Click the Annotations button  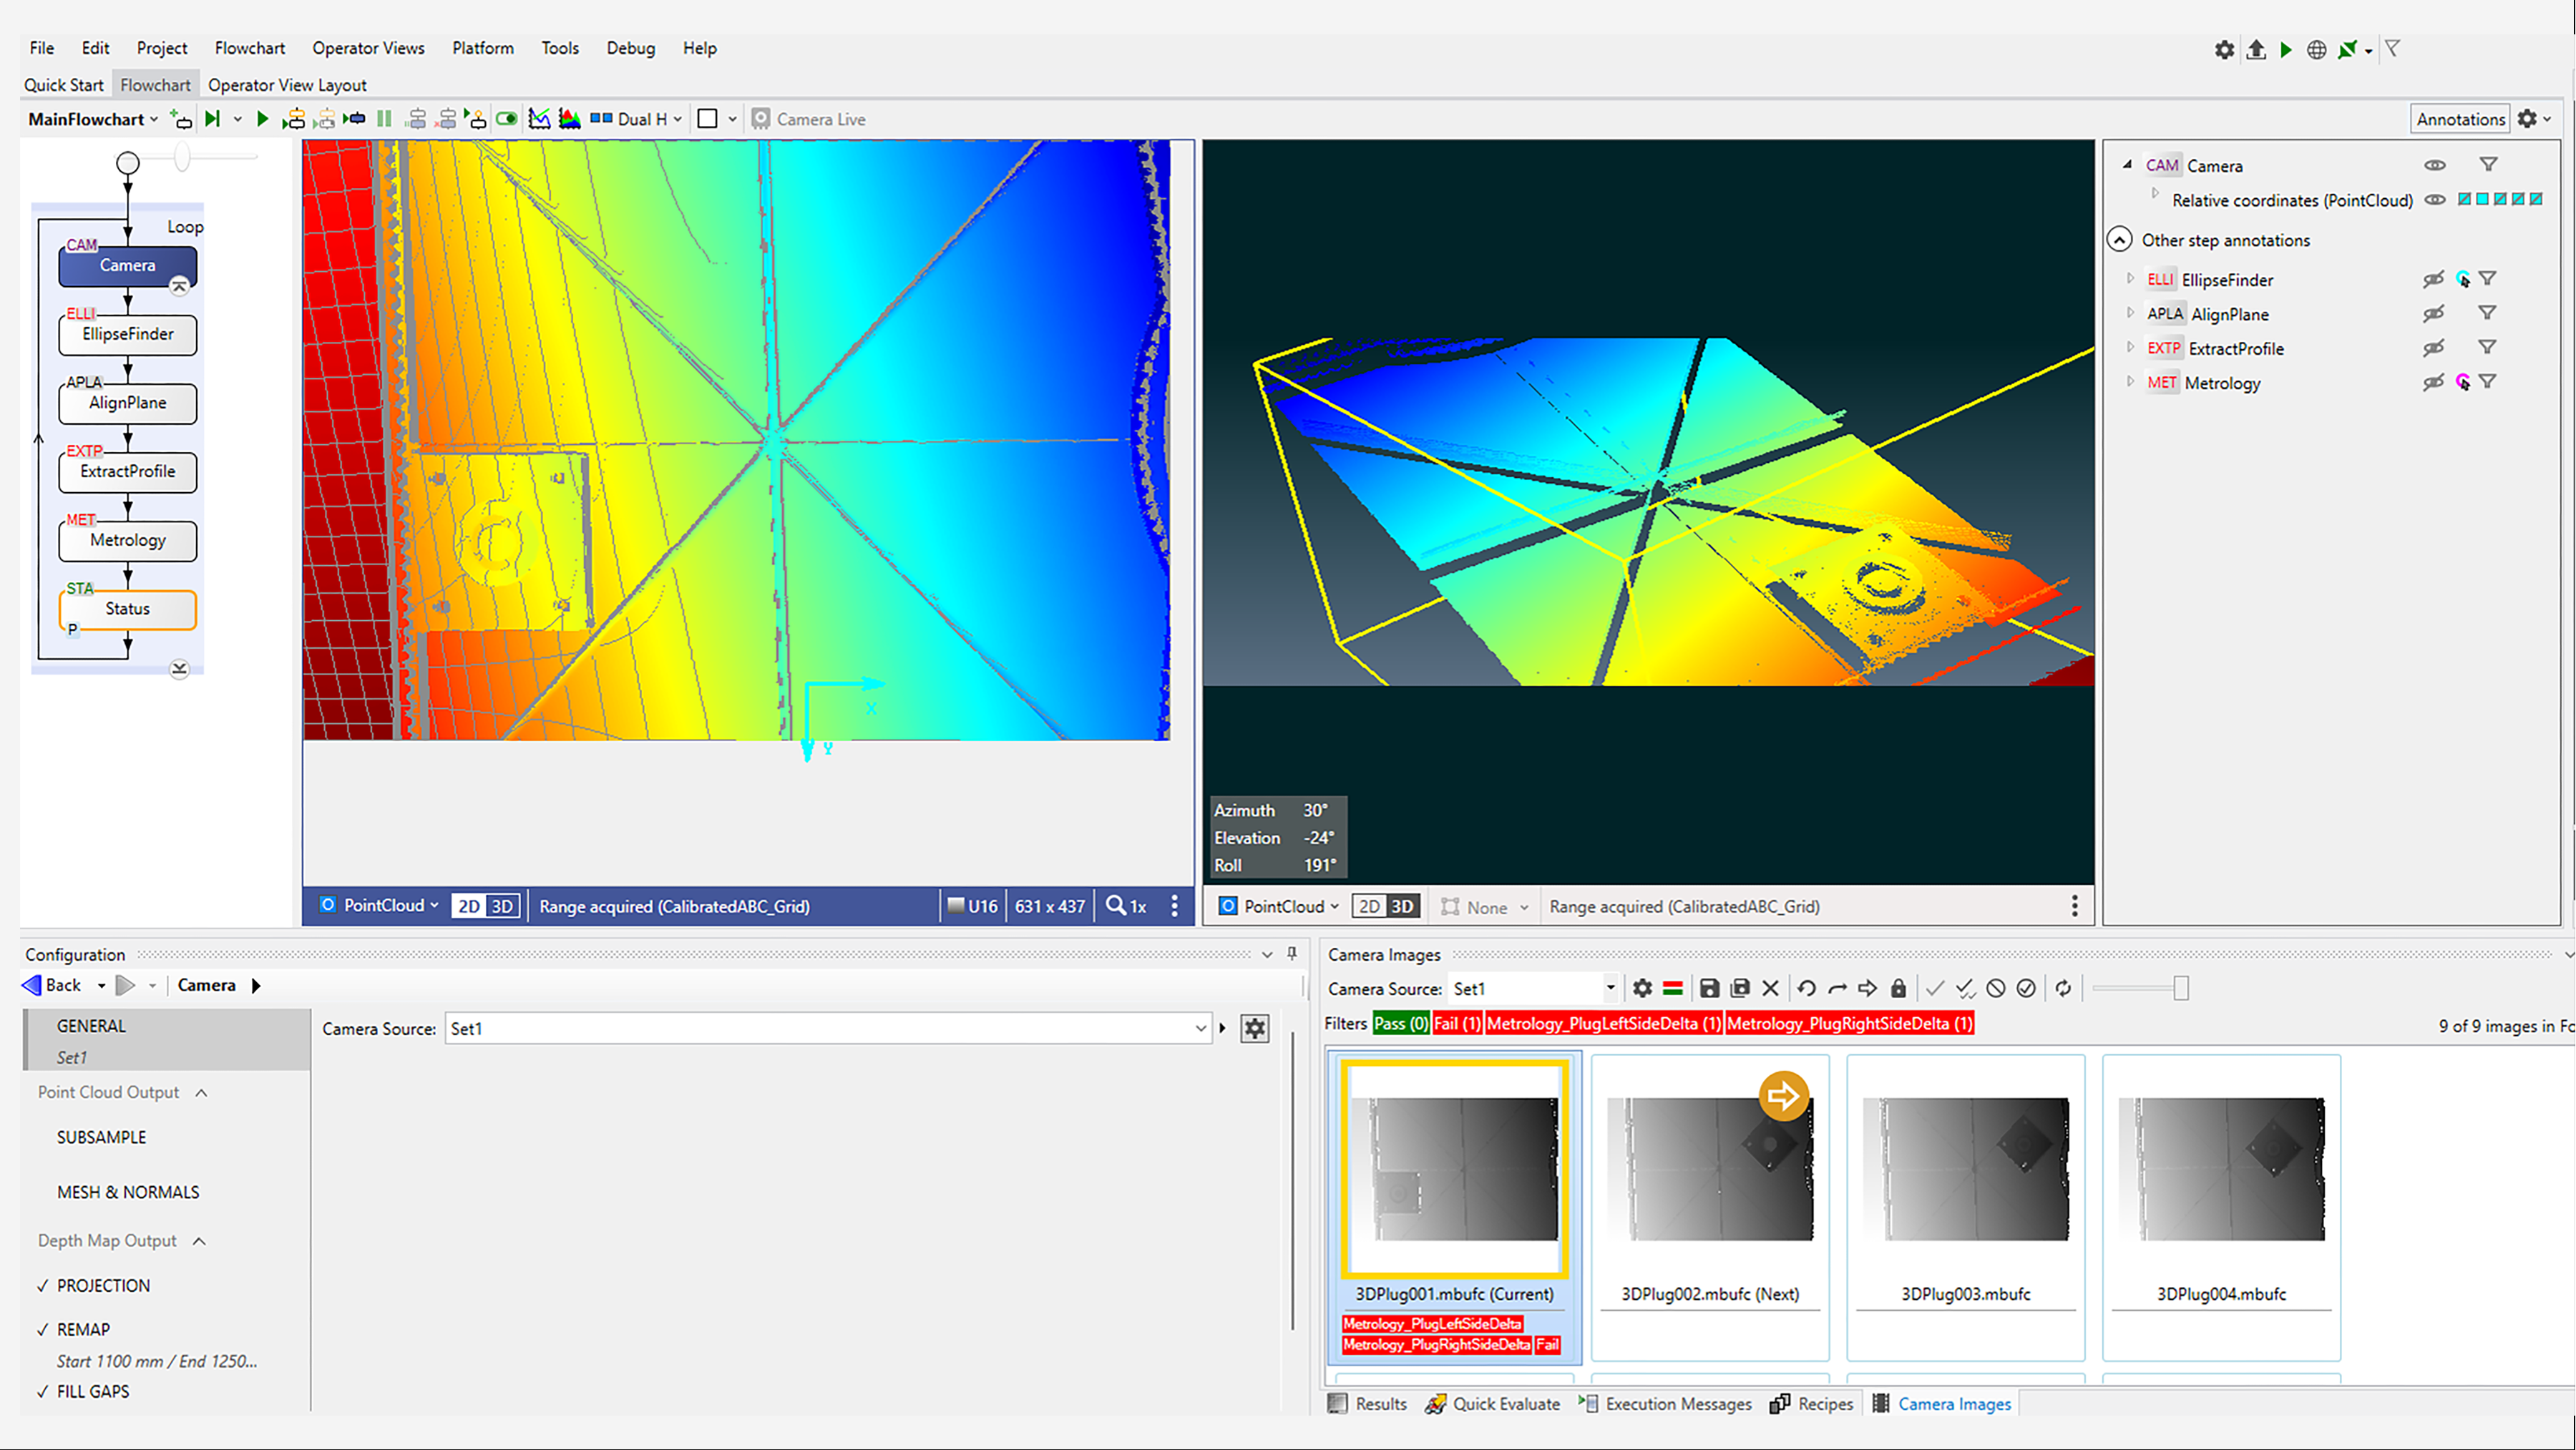click(x=2460, y=118)
